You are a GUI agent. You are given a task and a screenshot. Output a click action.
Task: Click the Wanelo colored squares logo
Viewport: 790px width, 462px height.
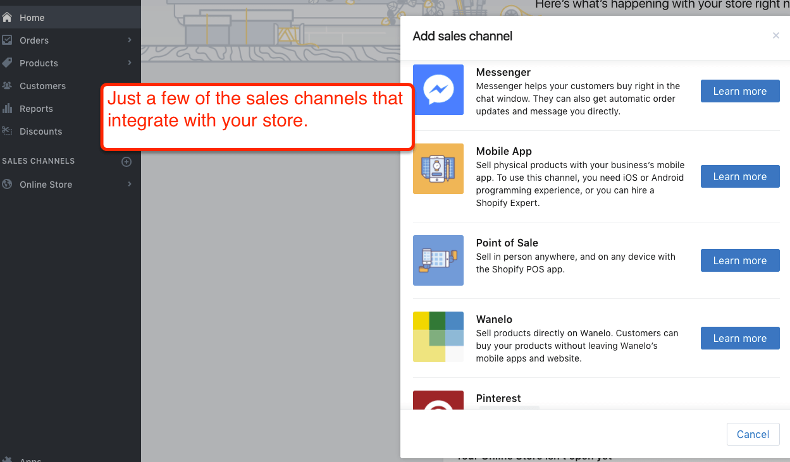(x=438, y=337)
